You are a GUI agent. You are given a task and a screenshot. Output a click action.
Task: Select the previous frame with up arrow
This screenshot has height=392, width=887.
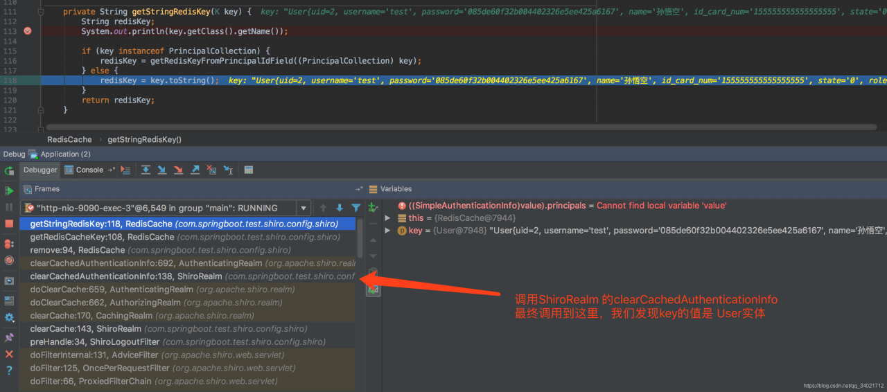coord(323,208)
